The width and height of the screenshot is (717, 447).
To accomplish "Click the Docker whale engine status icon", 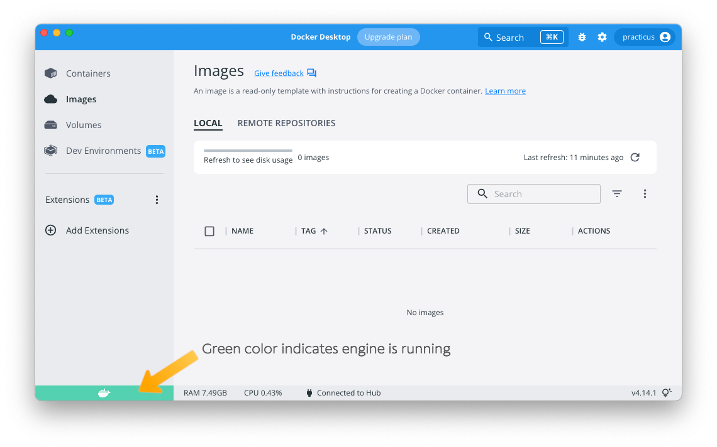I will pos(104,393).
